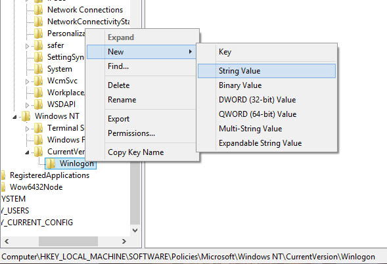The height and width of the screenshot is (264, 387).
Task: Click the Winlogon folder icon
Action: [51, 164]
